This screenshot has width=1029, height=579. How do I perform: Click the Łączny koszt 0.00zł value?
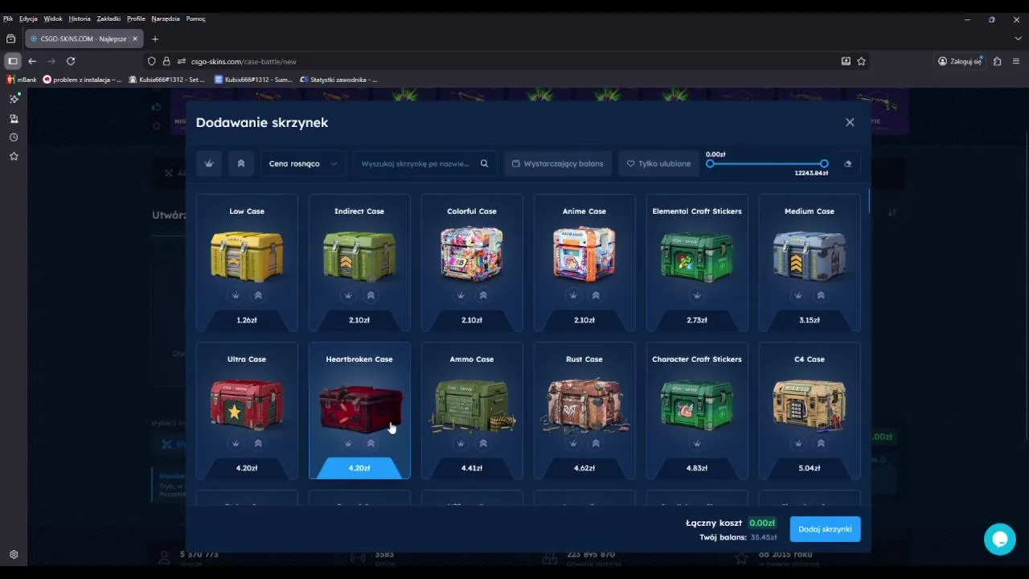click(x=762, y=523)
